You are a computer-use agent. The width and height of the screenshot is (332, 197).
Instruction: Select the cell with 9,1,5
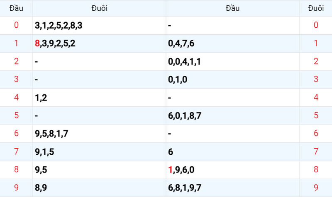[x=99, y=152]
